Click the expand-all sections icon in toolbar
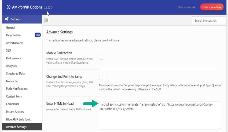This screenshot has height=132, width=228. (47, 20)
